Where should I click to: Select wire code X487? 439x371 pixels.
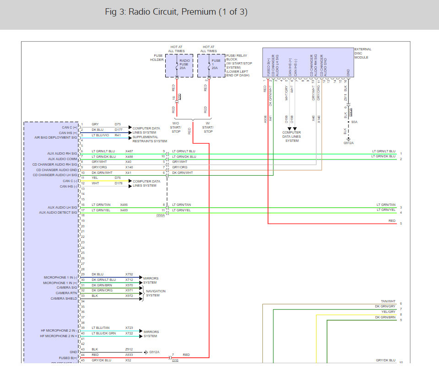coord(129,151)
